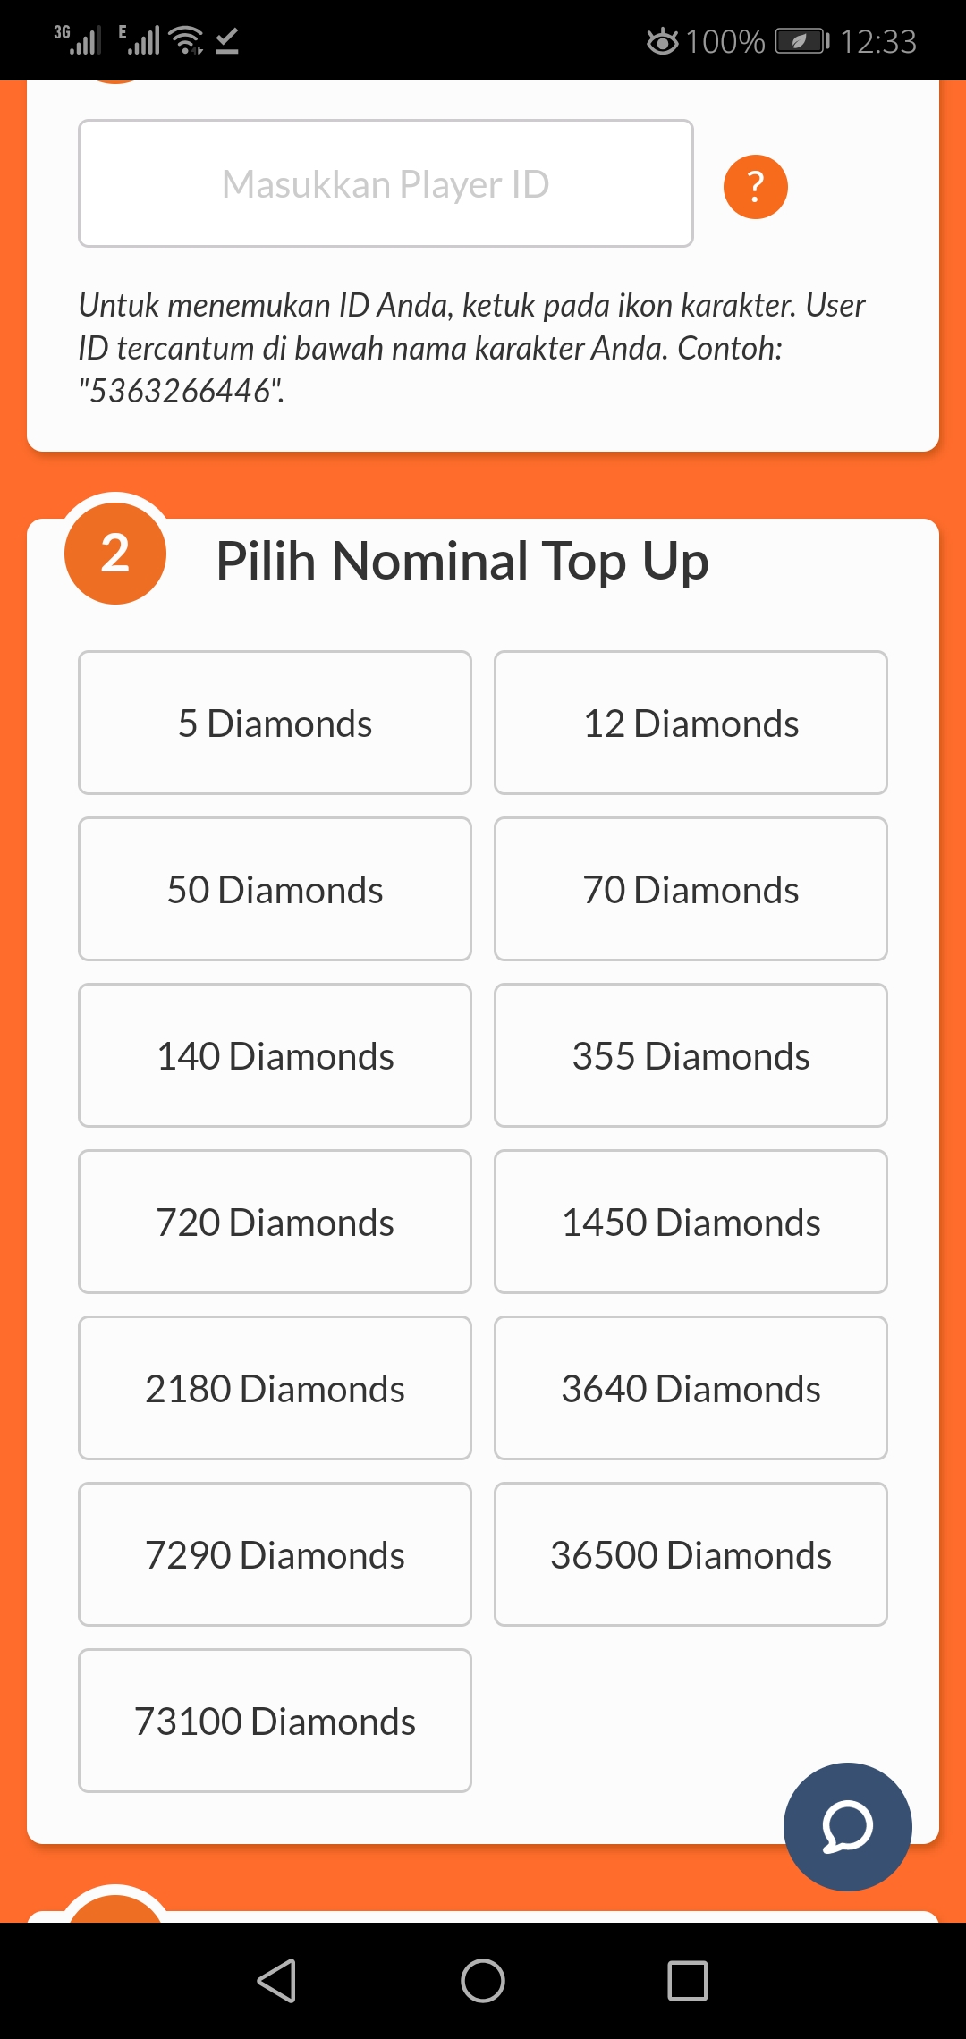Tap the 73100 Diamonds option

click(x=275, y=1721)
